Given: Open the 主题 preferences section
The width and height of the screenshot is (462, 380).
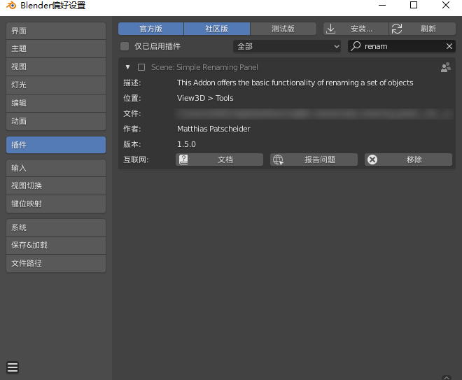Looking at the screenshot, I should (x=56, y=48).
